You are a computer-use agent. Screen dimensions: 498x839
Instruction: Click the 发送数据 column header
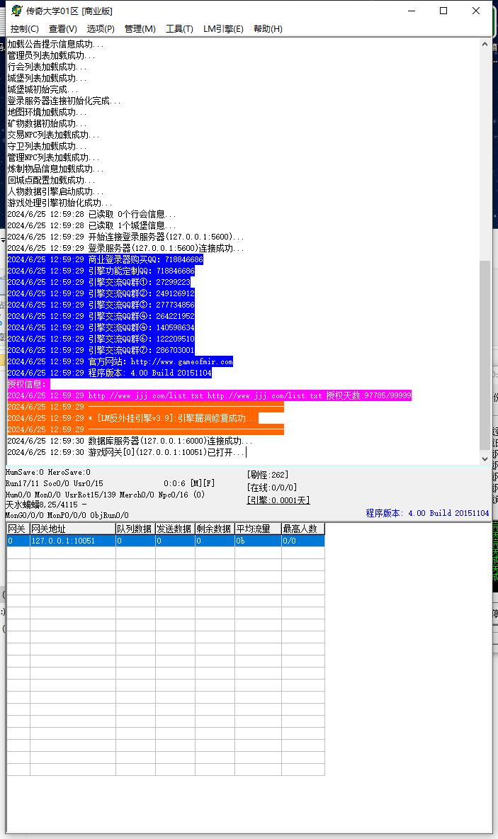tap(175, 529)
